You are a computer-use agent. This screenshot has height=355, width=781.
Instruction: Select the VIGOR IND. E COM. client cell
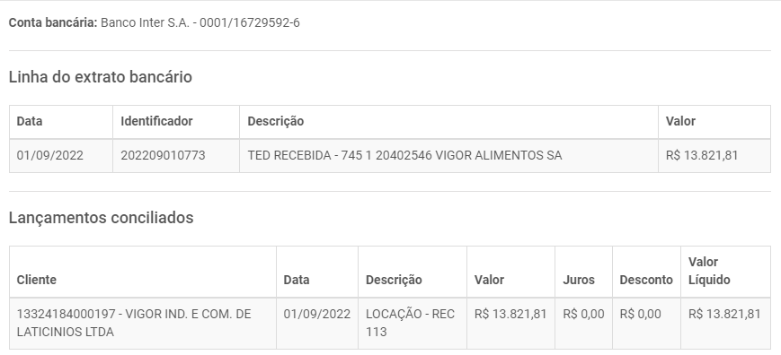coord(134,323)
